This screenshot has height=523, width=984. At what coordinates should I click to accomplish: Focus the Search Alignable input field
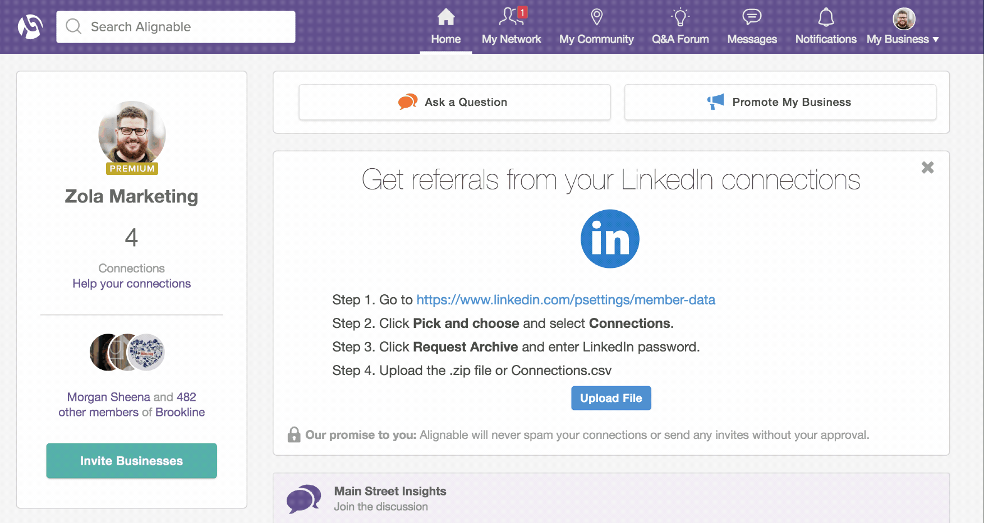[x=176, y=26]
